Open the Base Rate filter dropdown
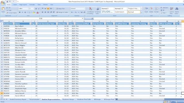Screen dimensions: 184x103 68,24
